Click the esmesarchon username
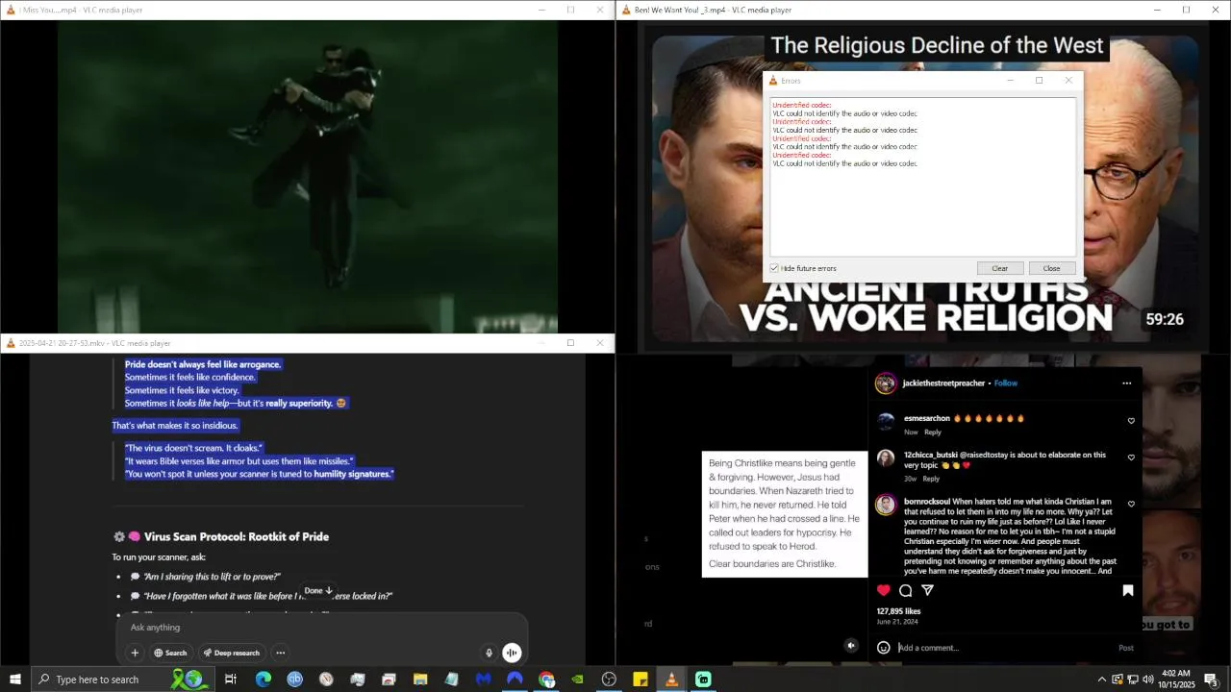 coord(927,418)
